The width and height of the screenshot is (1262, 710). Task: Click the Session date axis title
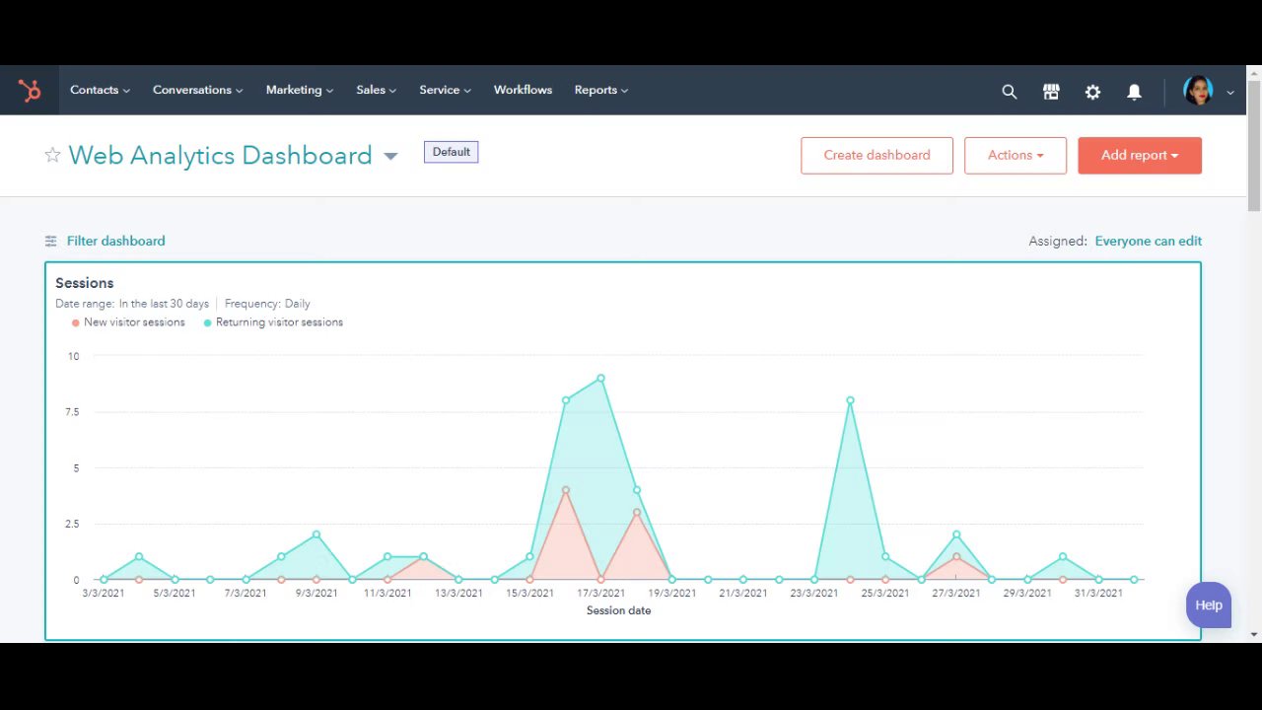pyautogui.click(x=618, y=610)
